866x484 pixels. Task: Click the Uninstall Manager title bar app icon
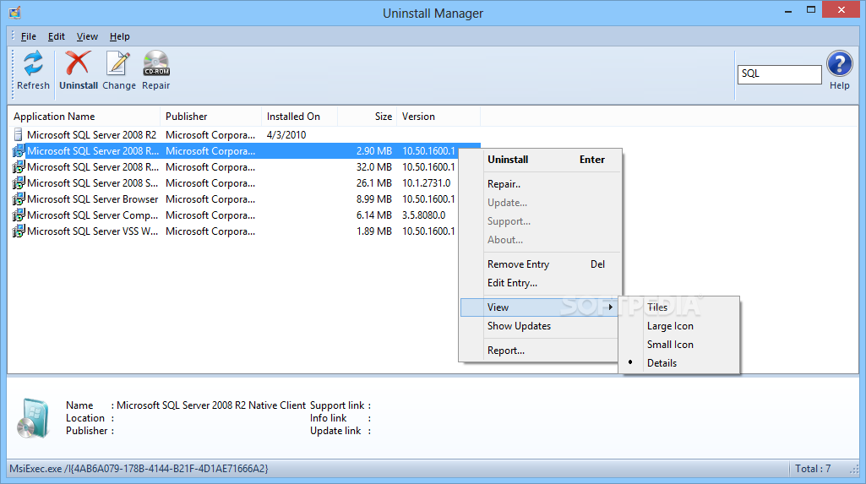click(x=15, y=12)
